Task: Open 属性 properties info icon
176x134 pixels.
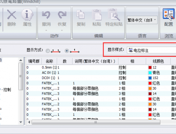Action: point(27,15)
